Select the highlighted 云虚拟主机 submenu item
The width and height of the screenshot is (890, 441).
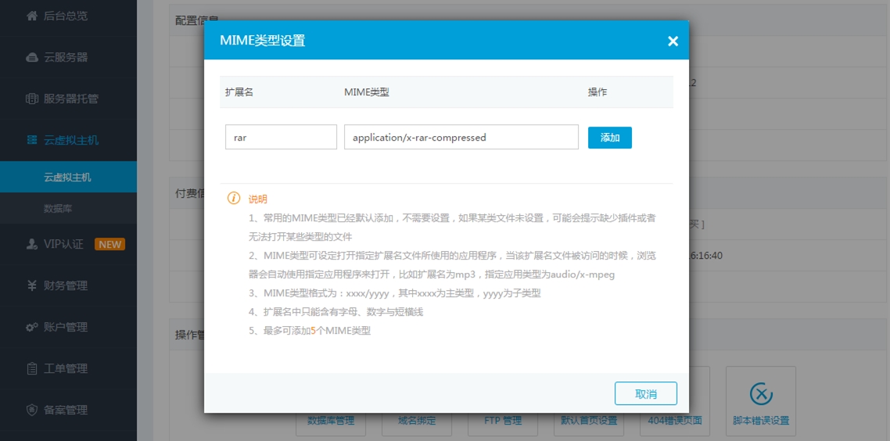pyautogui.click(x=67, y=177)
